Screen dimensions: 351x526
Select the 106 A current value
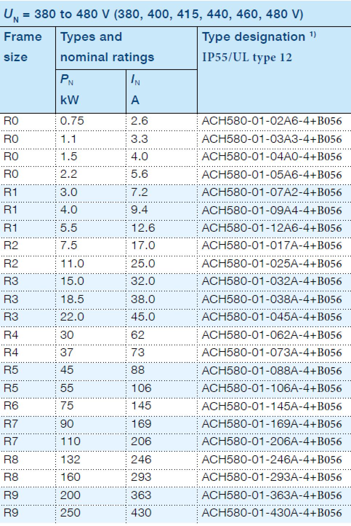[141, 388]
